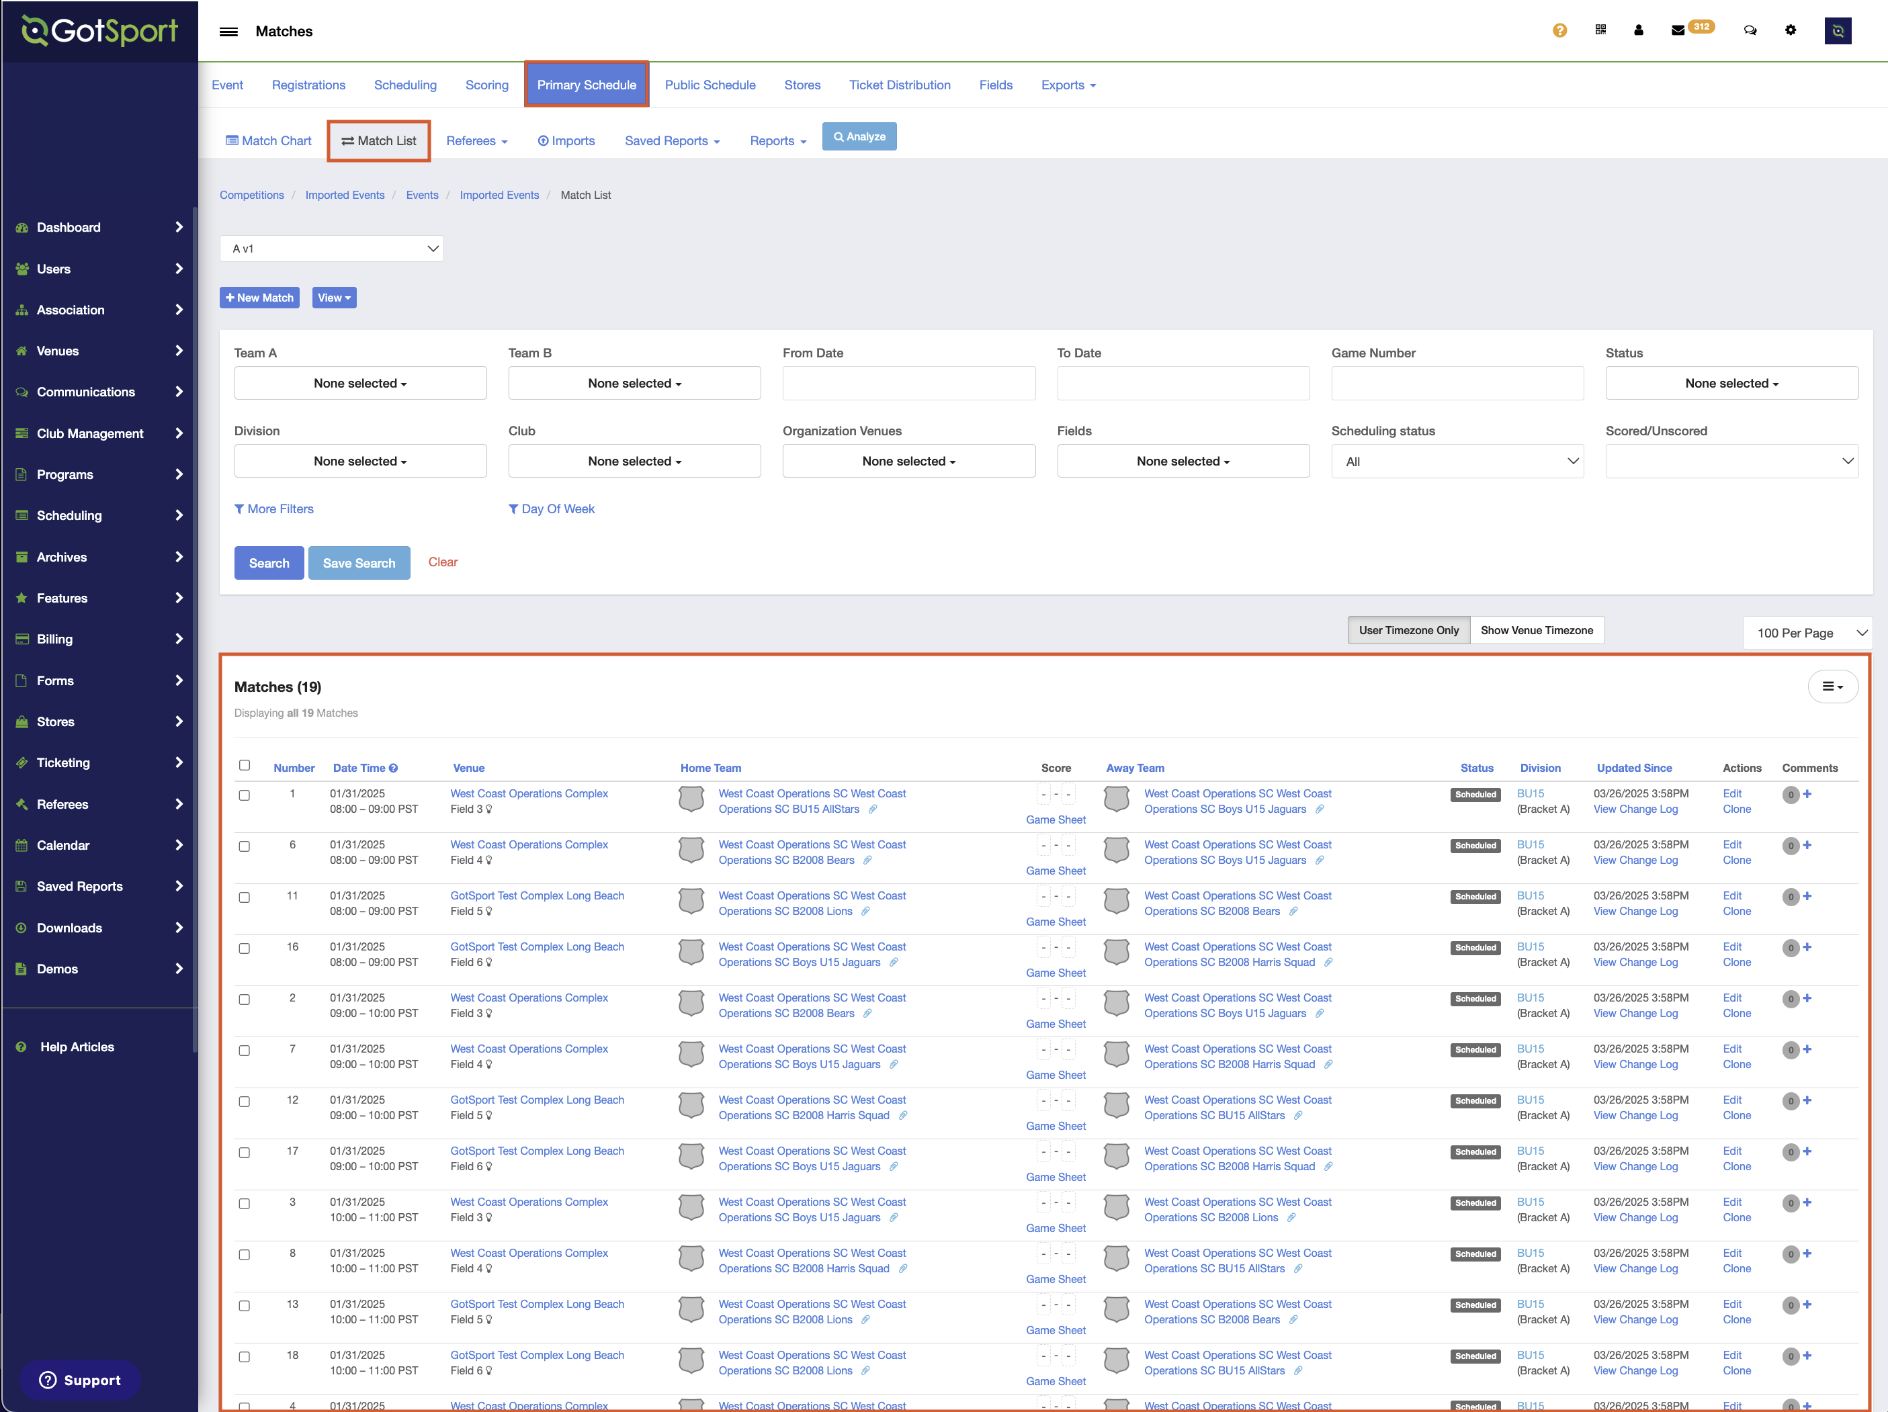Viewport: 1888px width, 1412px height.
Task: Click the Competitions breadcrumb link
Action: click(251, 195)
